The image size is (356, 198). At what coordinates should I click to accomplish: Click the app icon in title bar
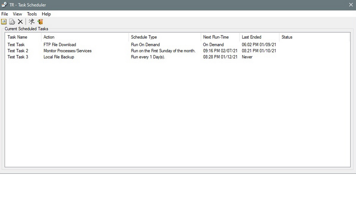click(4, 5)
